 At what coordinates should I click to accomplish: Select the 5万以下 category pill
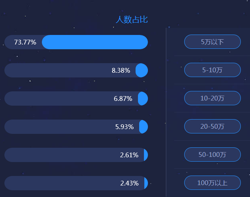[213, 42]
